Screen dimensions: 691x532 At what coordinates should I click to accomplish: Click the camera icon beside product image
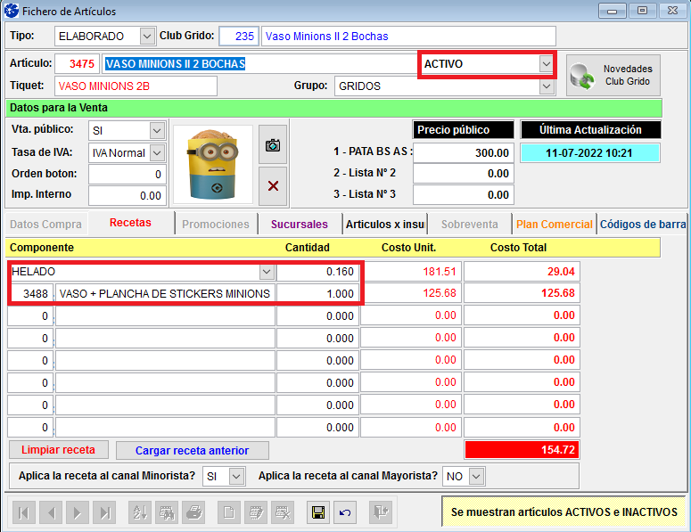tap(273, 145)
